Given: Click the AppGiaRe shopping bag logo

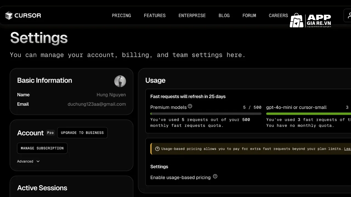Looking at the screenshot, I should click(x=296, y=21).
